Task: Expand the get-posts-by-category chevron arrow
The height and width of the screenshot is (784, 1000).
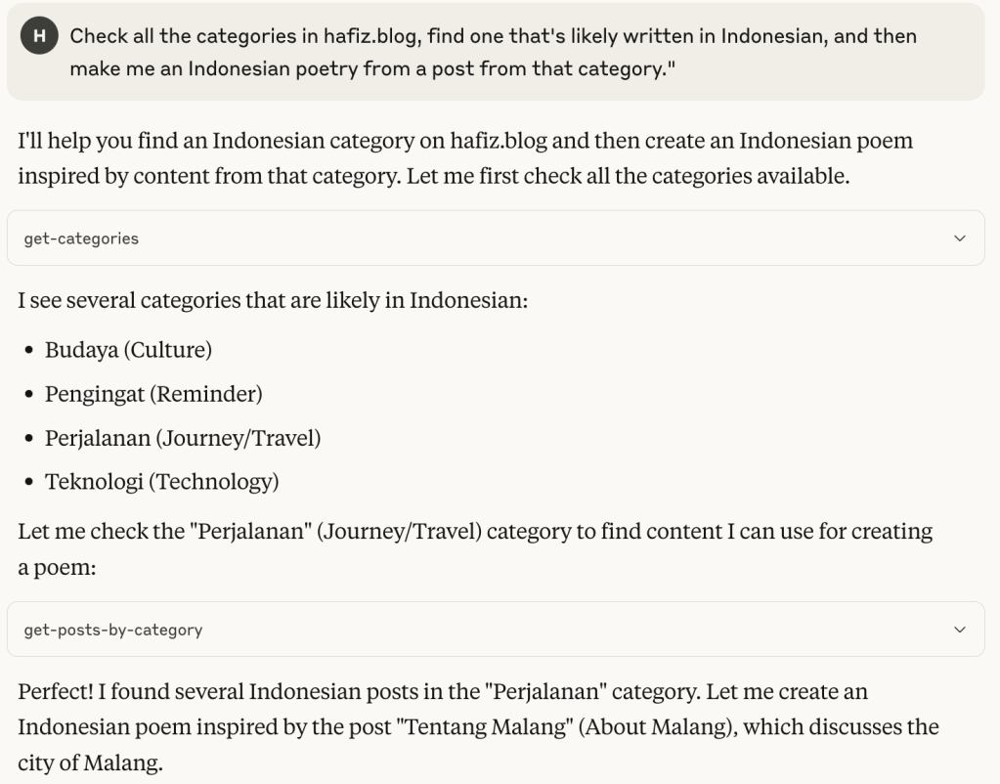Action: (x=959, y=630)
